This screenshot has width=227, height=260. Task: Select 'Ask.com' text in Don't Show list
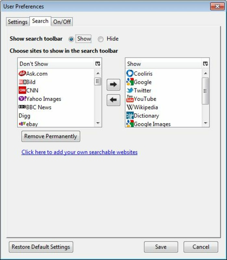(37, 74)
